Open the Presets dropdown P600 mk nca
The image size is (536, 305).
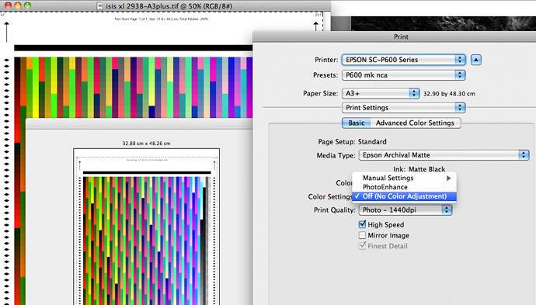404,75
